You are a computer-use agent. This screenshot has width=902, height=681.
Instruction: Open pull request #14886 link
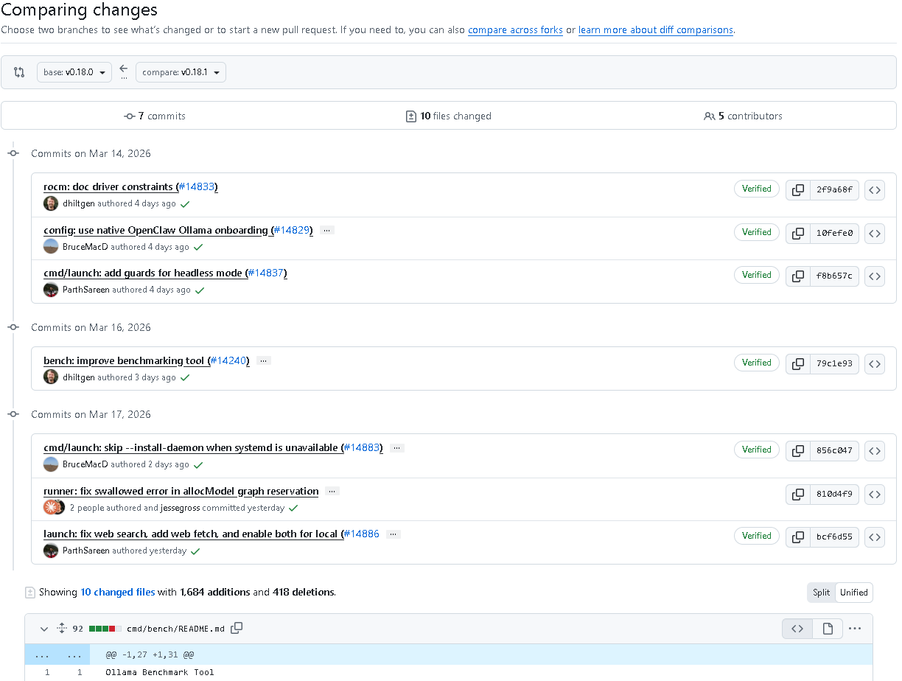(361, 534)
